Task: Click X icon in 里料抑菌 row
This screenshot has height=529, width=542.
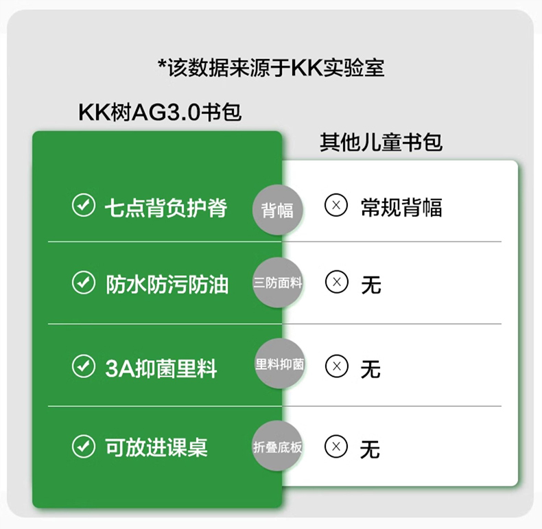Action: [335, 367]
